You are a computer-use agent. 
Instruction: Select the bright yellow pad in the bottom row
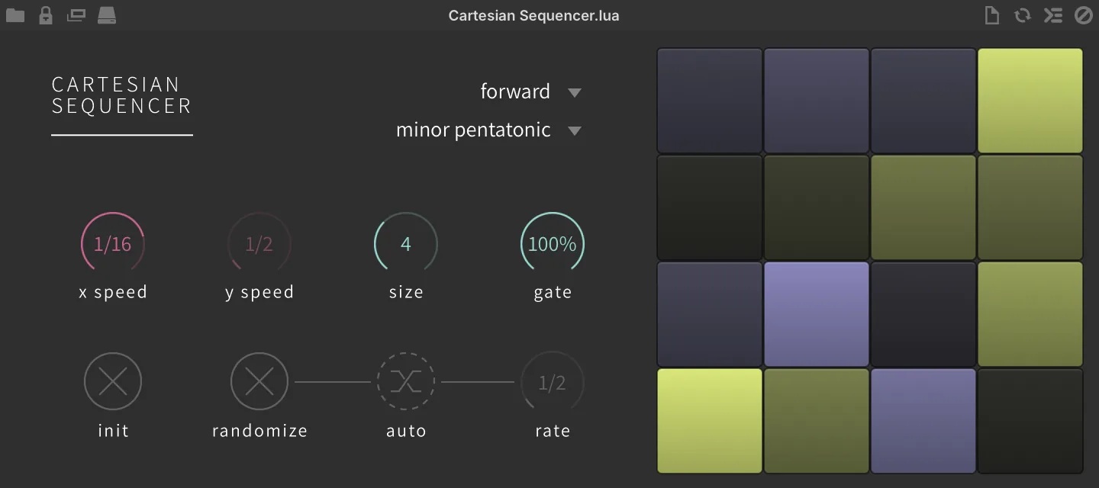tap(710, 421)
